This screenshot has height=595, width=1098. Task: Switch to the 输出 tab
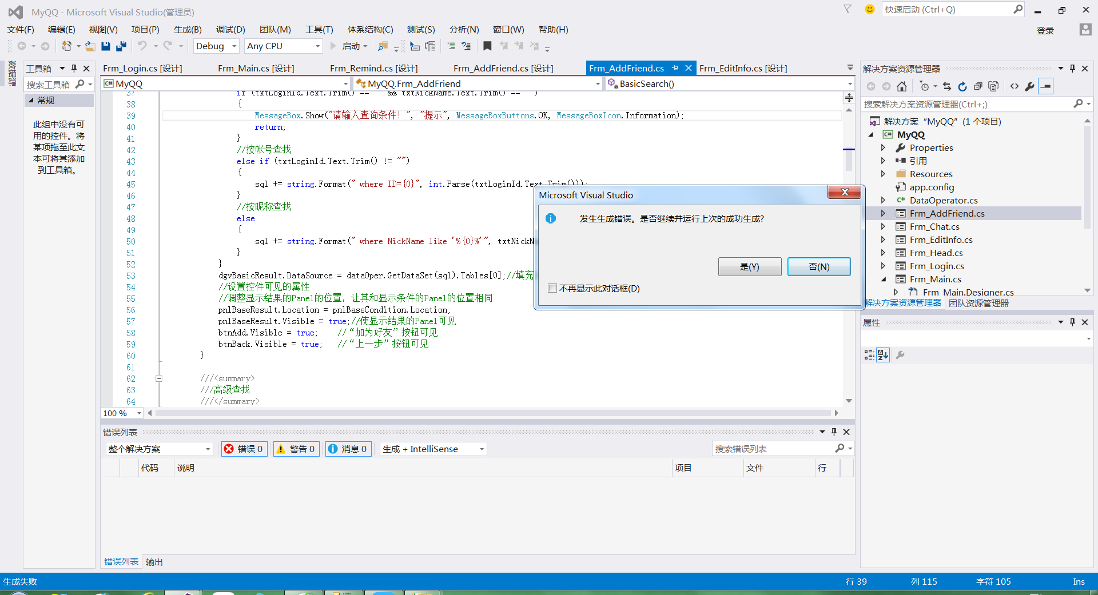154,562
